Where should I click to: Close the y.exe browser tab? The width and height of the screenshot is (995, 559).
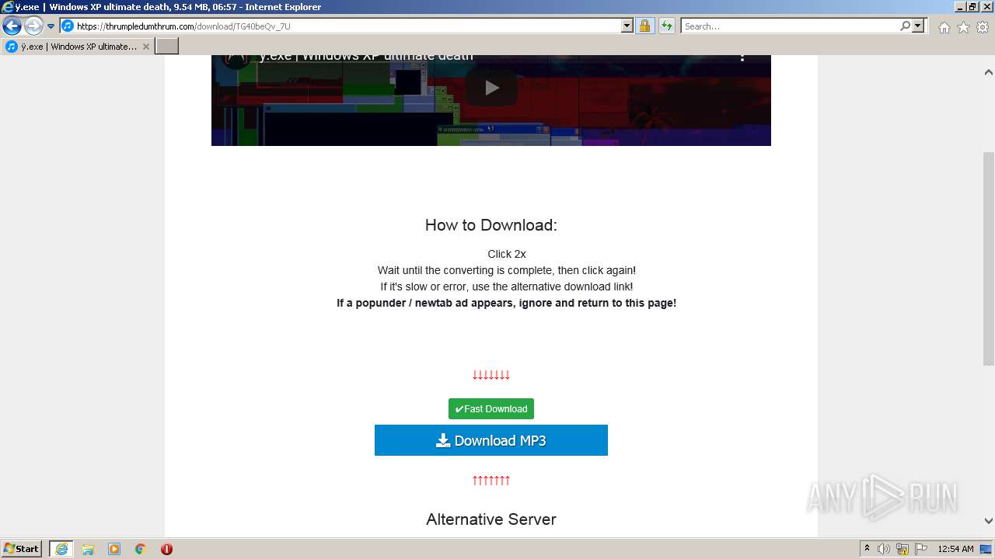click(146, 47)
